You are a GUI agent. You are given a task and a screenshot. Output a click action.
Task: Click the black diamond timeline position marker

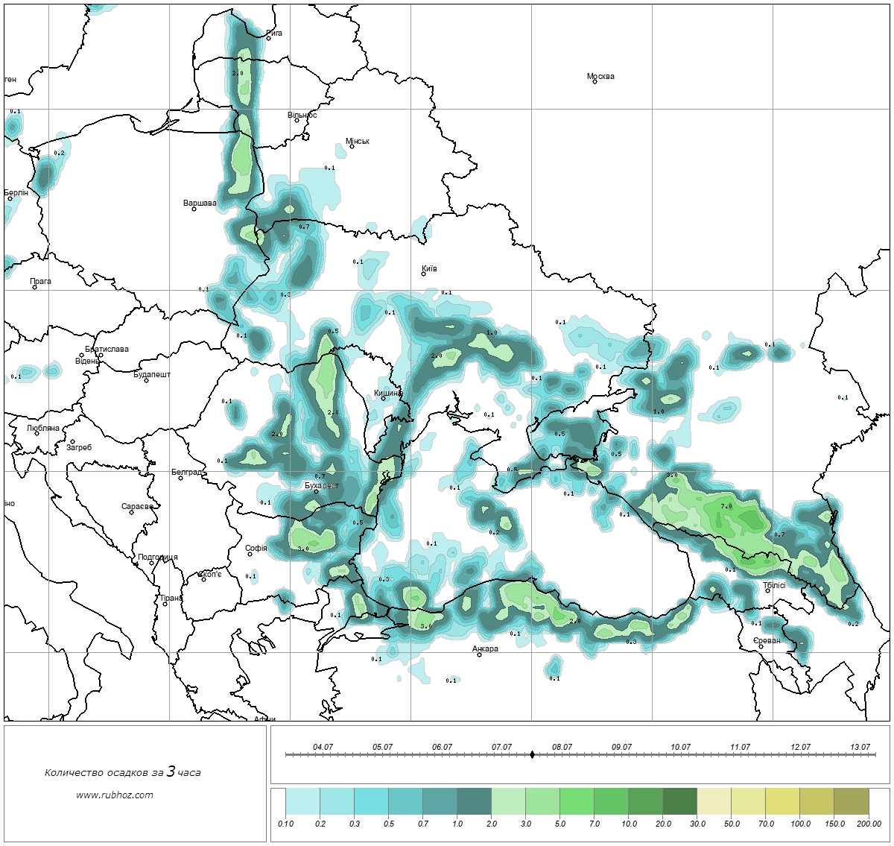(x=532, y=755)
